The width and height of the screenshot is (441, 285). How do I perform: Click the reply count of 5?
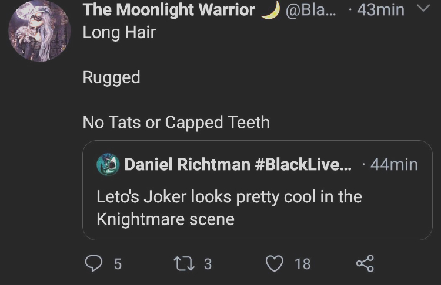117,264
